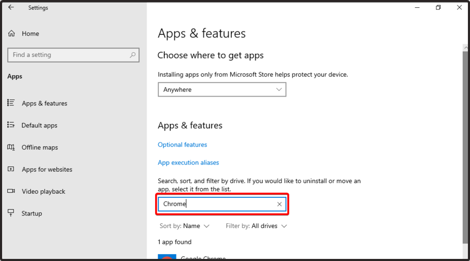This screenshot has width=470, height=261.
Task: Open the Sort by Name dropdown
Action: click(184, 226)
